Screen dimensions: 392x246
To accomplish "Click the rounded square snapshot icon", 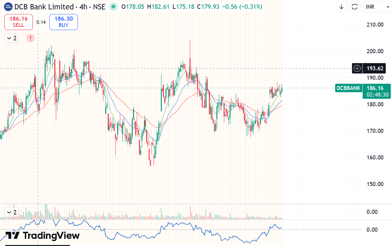I will point(355,7).
